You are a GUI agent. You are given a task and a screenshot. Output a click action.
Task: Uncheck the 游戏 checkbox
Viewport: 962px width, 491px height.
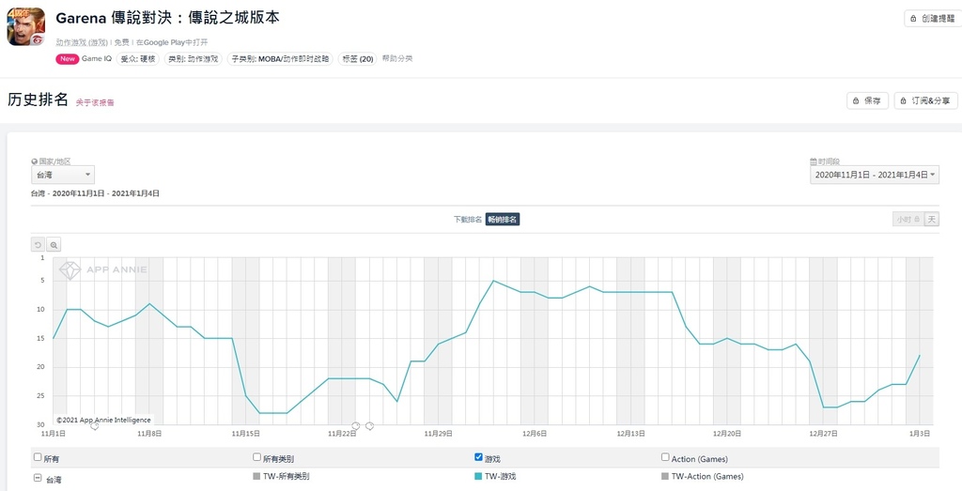[x=478, y=457]
